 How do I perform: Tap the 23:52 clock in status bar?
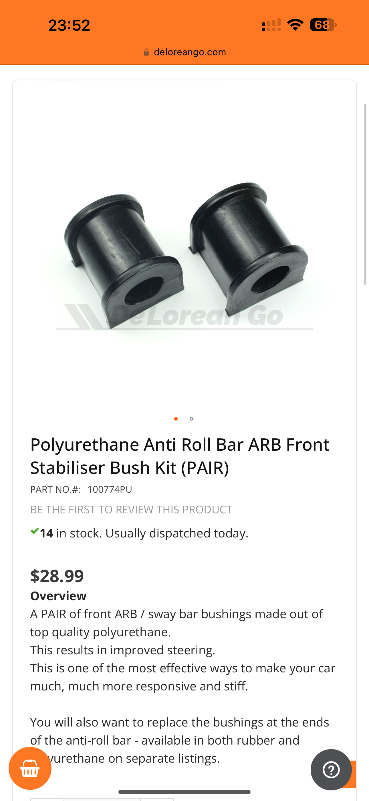click(69, 25)
